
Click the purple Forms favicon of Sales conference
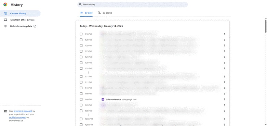(x=103, y=100)
